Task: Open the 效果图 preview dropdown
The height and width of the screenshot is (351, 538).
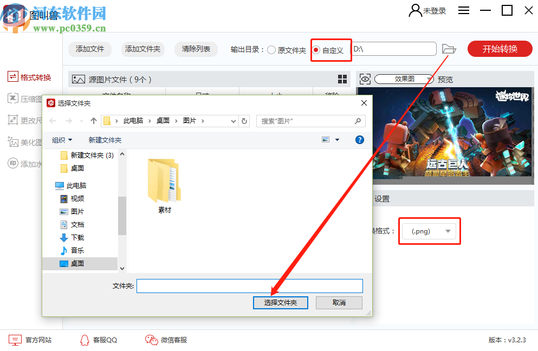Action: pos(404,79)
